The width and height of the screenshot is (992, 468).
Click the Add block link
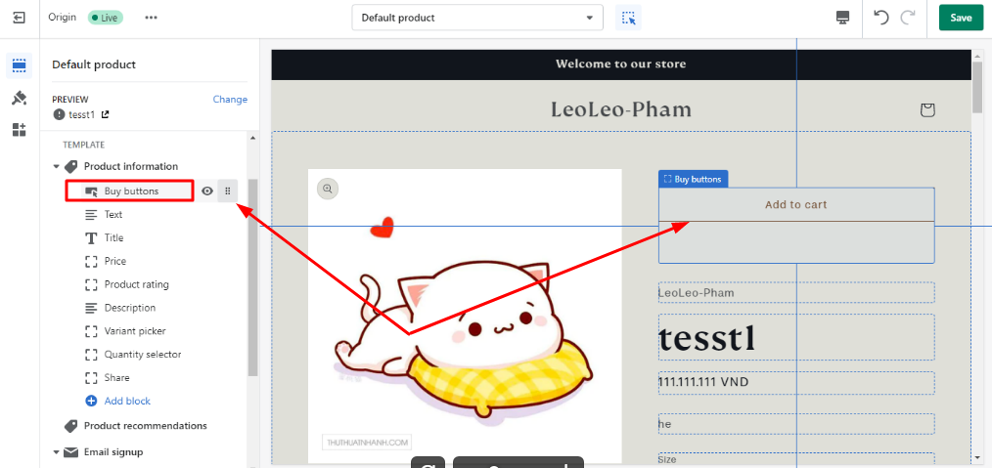point(127,401)
